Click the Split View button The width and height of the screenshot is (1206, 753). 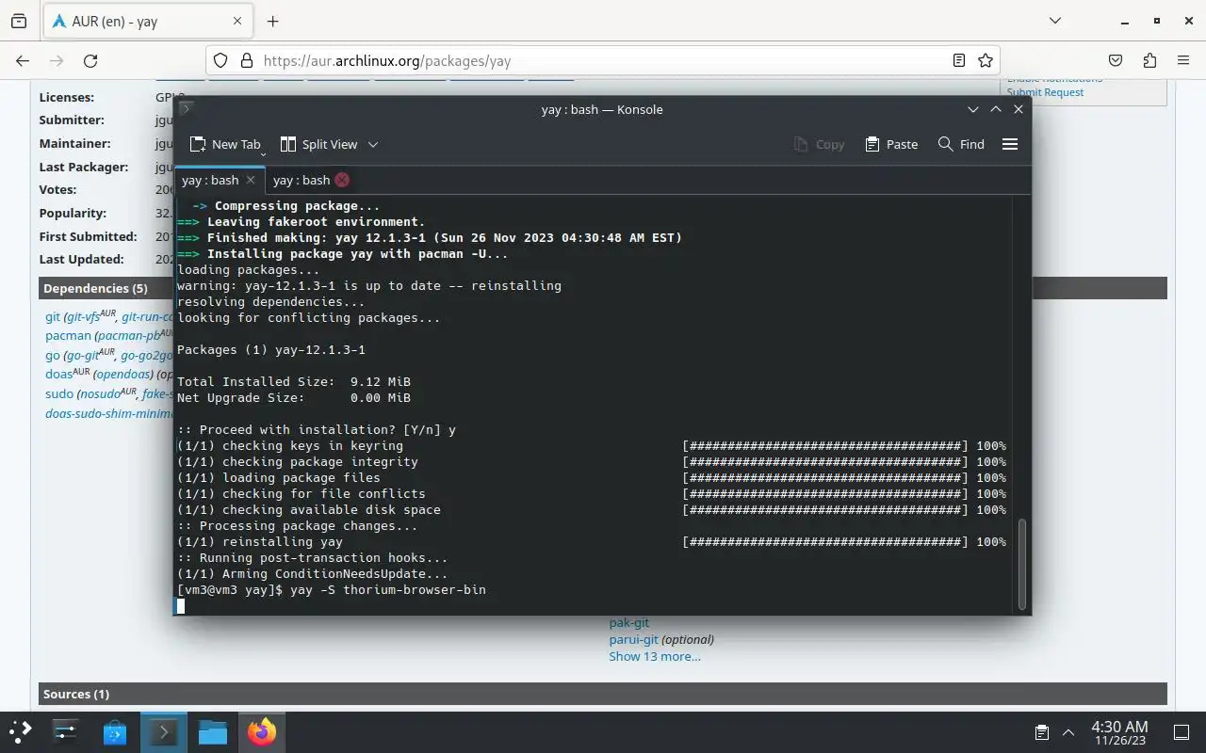pos(318,144)
